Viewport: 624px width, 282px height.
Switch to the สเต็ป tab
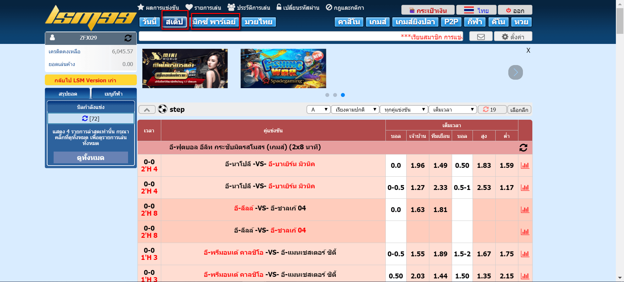(x=175, y=22)
